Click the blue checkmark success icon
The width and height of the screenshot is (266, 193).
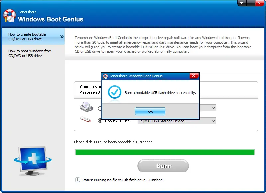(115, 92)
